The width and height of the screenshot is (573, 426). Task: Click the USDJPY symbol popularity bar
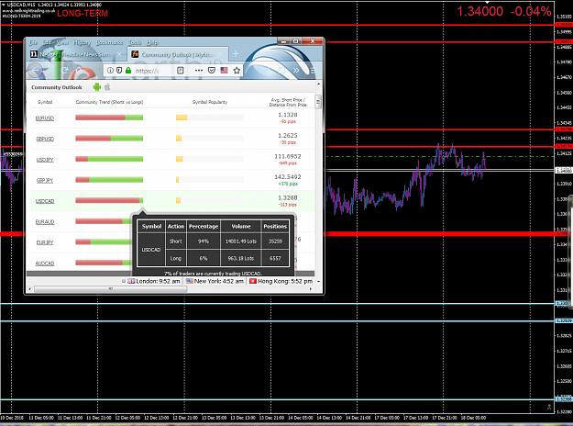coord(210,159)
